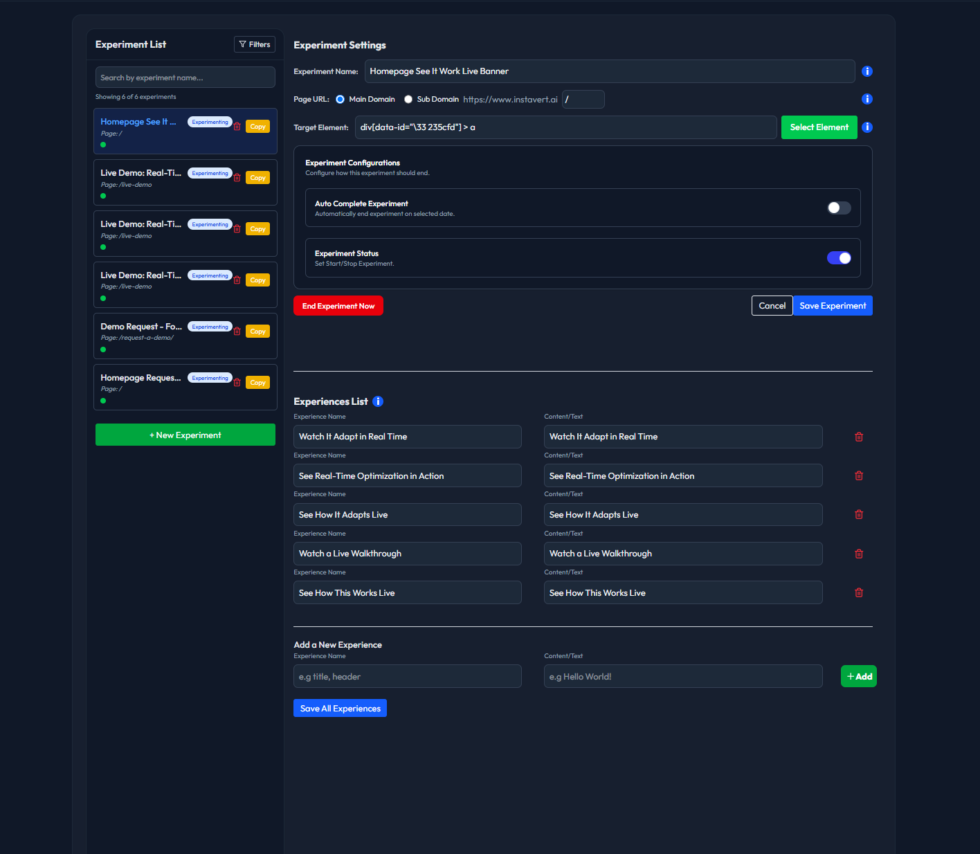Viewport: 980px width, 854px height.
Task: Open the Homepage Reques... experiment card
Action: (x=185, y=387)
